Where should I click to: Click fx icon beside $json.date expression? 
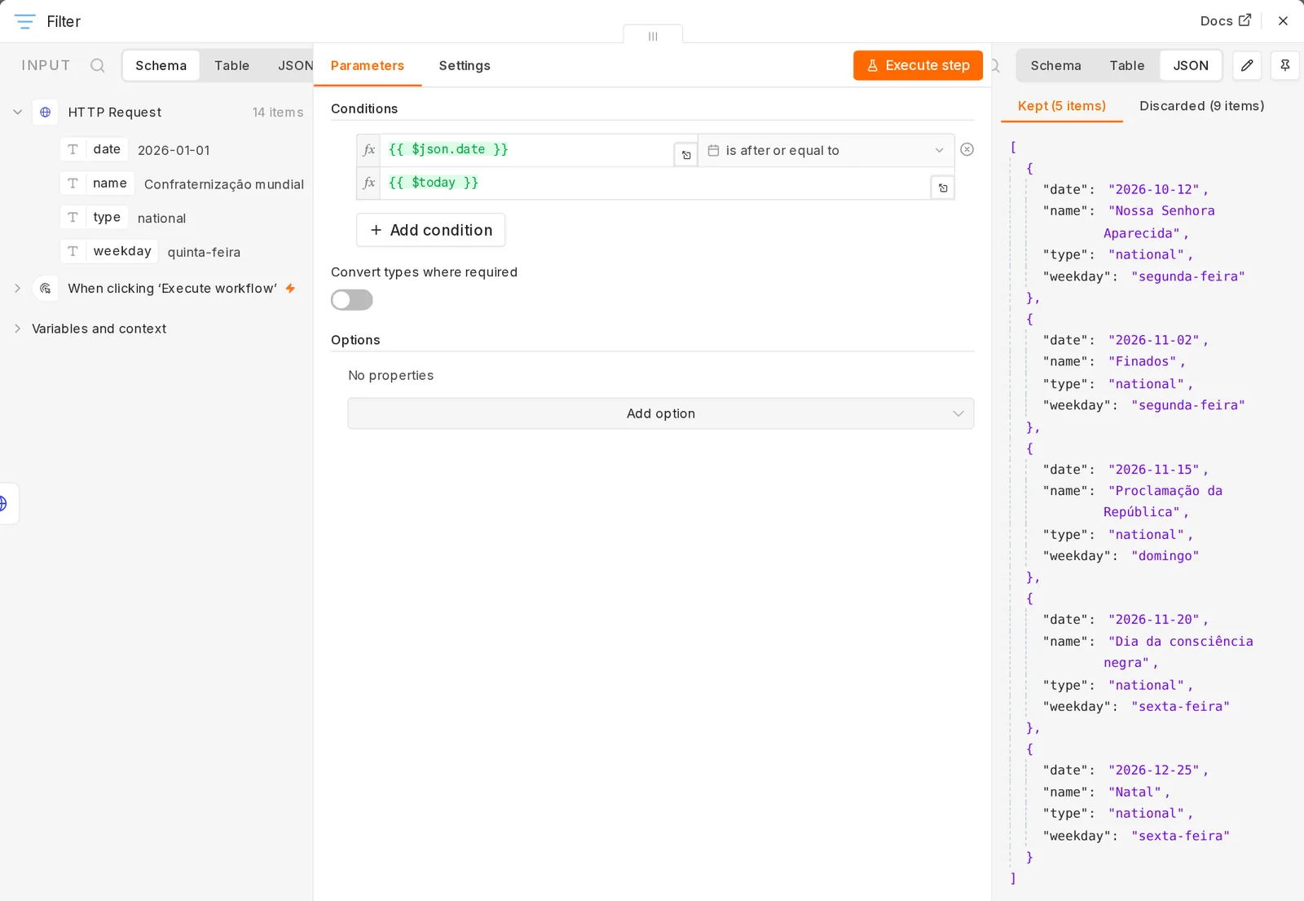[369, 150]
